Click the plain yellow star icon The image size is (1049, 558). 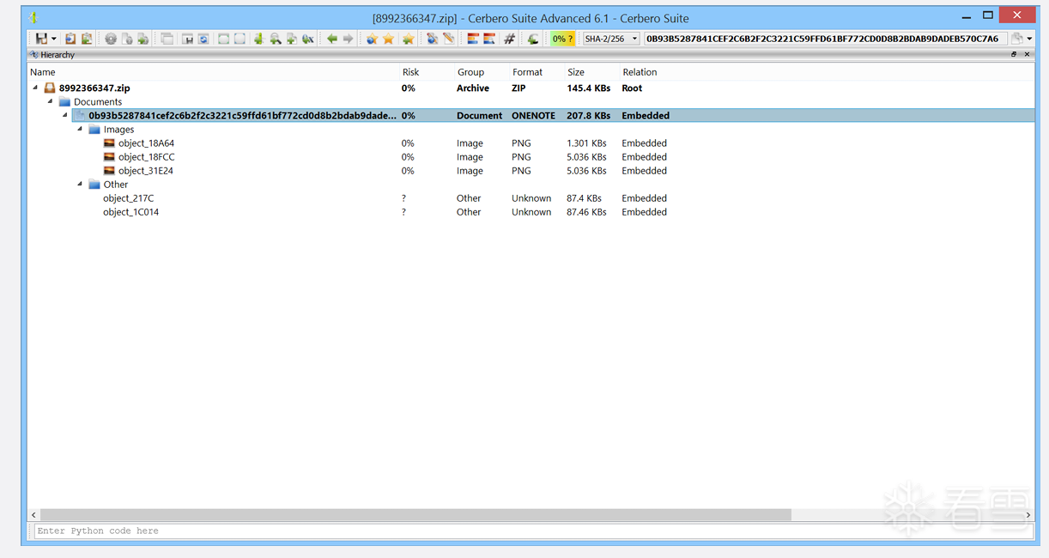(x=388, y=39)
